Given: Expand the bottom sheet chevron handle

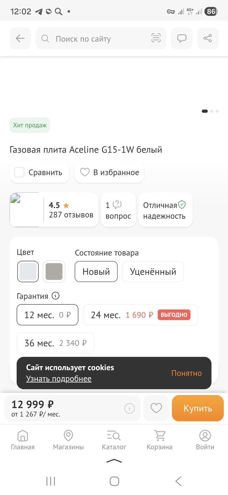Looking at the screenshot, I should tap(114, 461).
